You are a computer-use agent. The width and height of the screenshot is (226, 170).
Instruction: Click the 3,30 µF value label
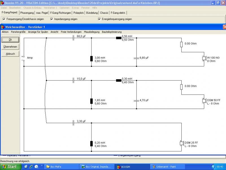click(x=81, y=121)
